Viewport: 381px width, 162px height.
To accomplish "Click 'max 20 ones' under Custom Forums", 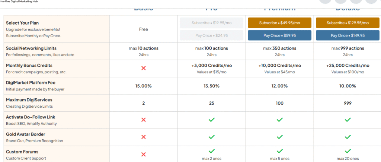I will 348,159.
